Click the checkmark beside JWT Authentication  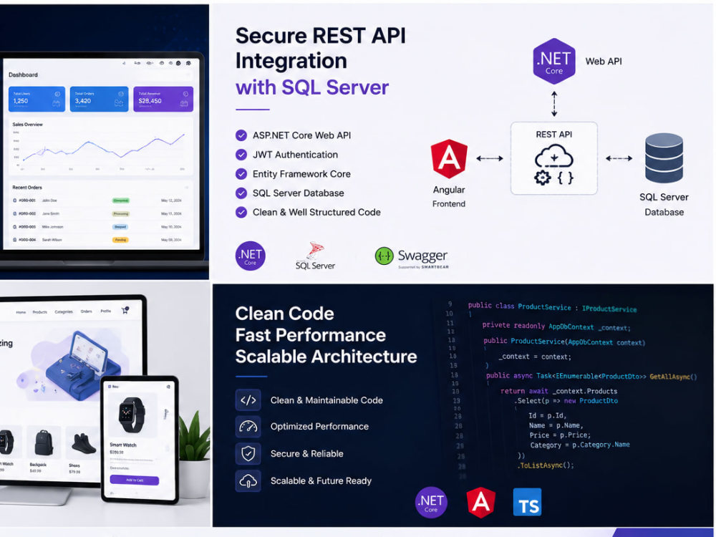pos(241,155)
